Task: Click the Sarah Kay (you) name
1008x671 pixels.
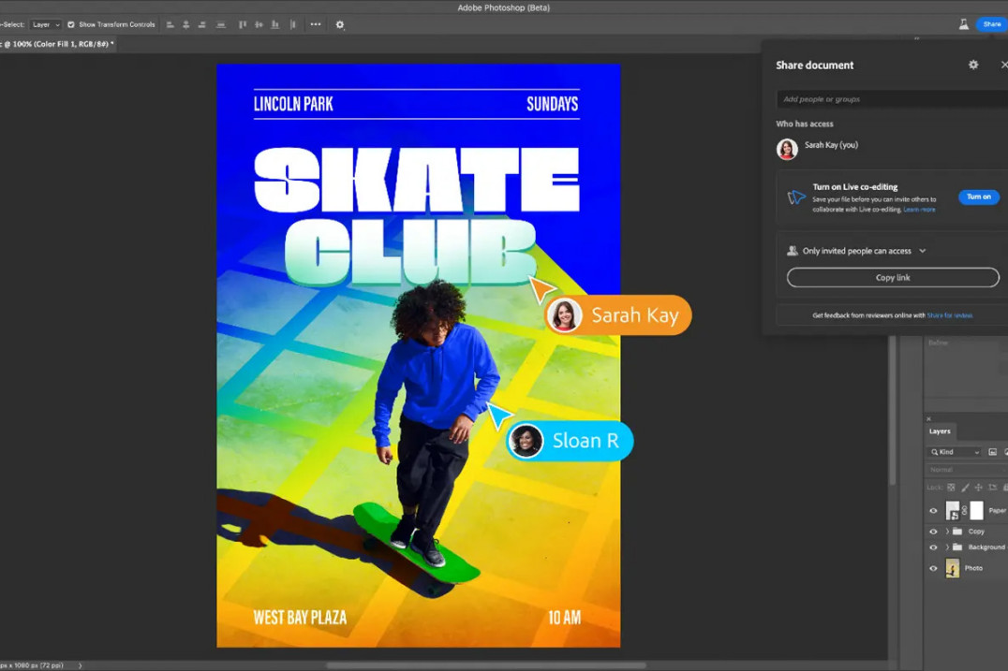Action: [x=831, y=145]
